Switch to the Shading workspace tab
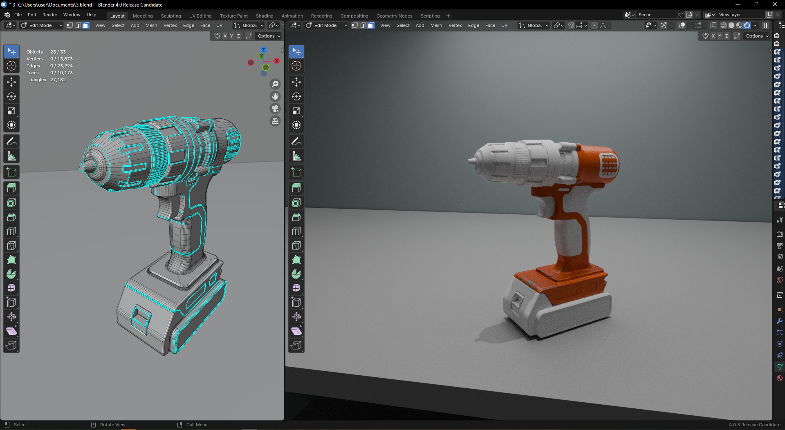The image size is (785, 430). pos(265,16)
